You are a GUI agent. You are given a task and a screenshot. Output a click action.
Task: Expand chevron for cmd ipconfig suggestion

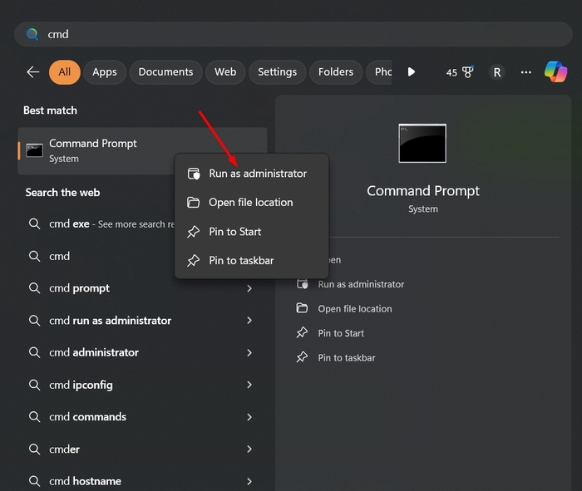click(249, 385)
